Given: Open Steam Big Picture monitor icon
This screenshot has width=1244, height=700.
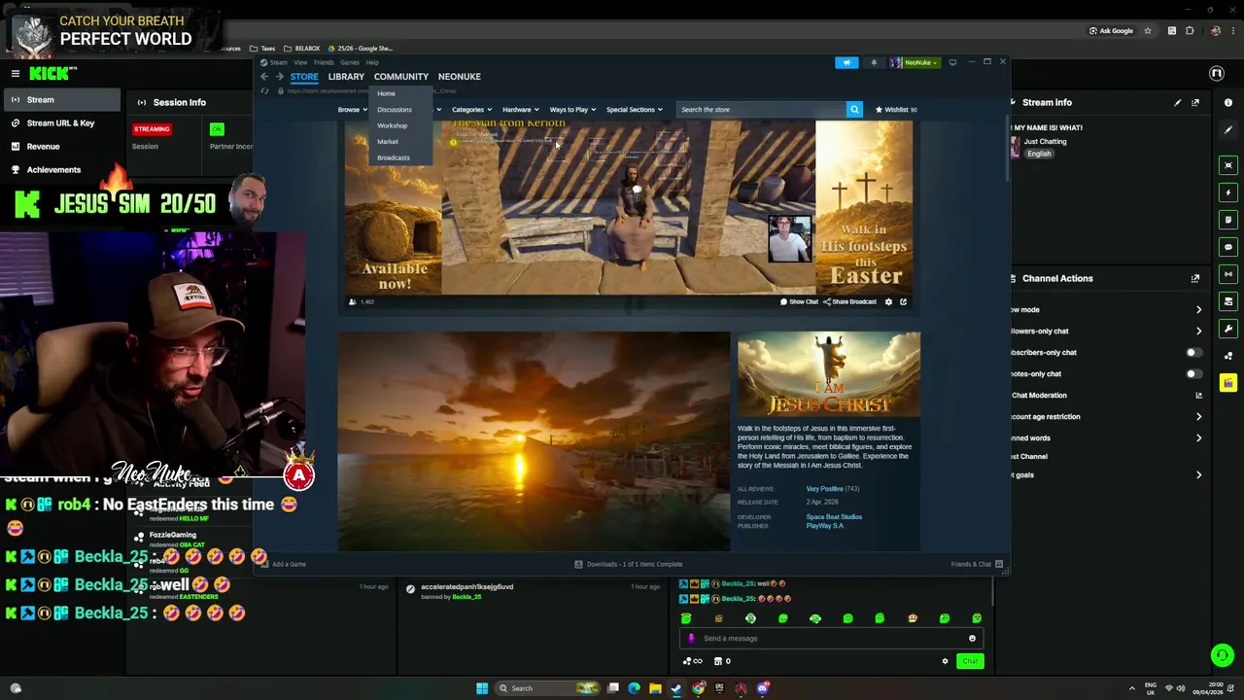Looking at the screenshot, I should 952,62.
